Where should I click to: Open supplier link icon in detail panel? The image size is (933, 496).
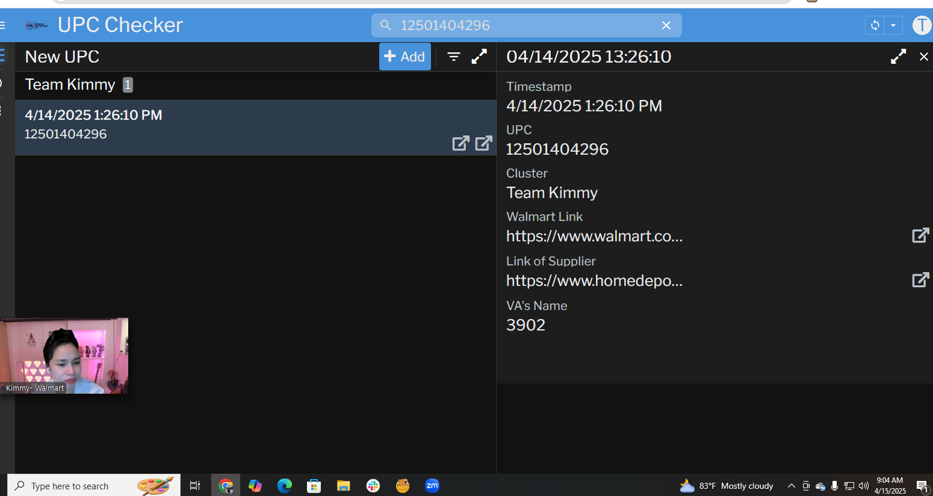920,280
